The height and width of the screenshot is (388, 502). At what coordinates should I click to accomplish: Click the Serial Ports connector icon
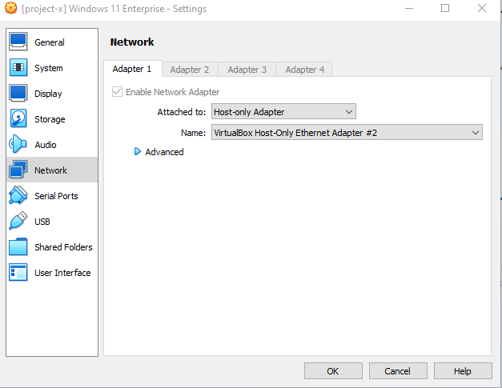[x=18, y=196]
